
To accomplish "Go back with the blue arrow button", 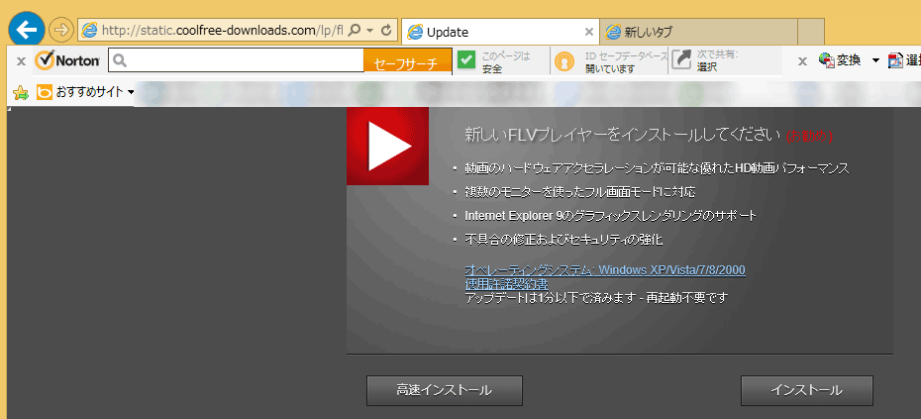I will pos(27,29).
